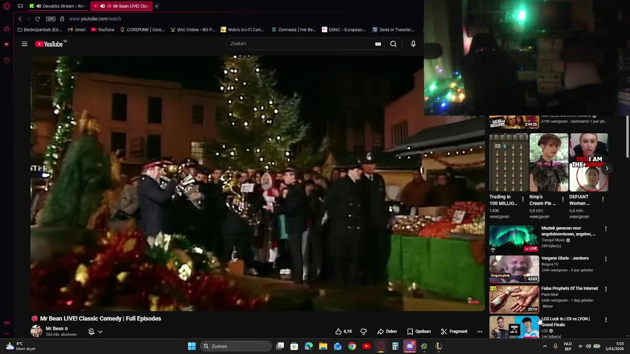Expand the subscription options chevron

(x=100, y=331)
